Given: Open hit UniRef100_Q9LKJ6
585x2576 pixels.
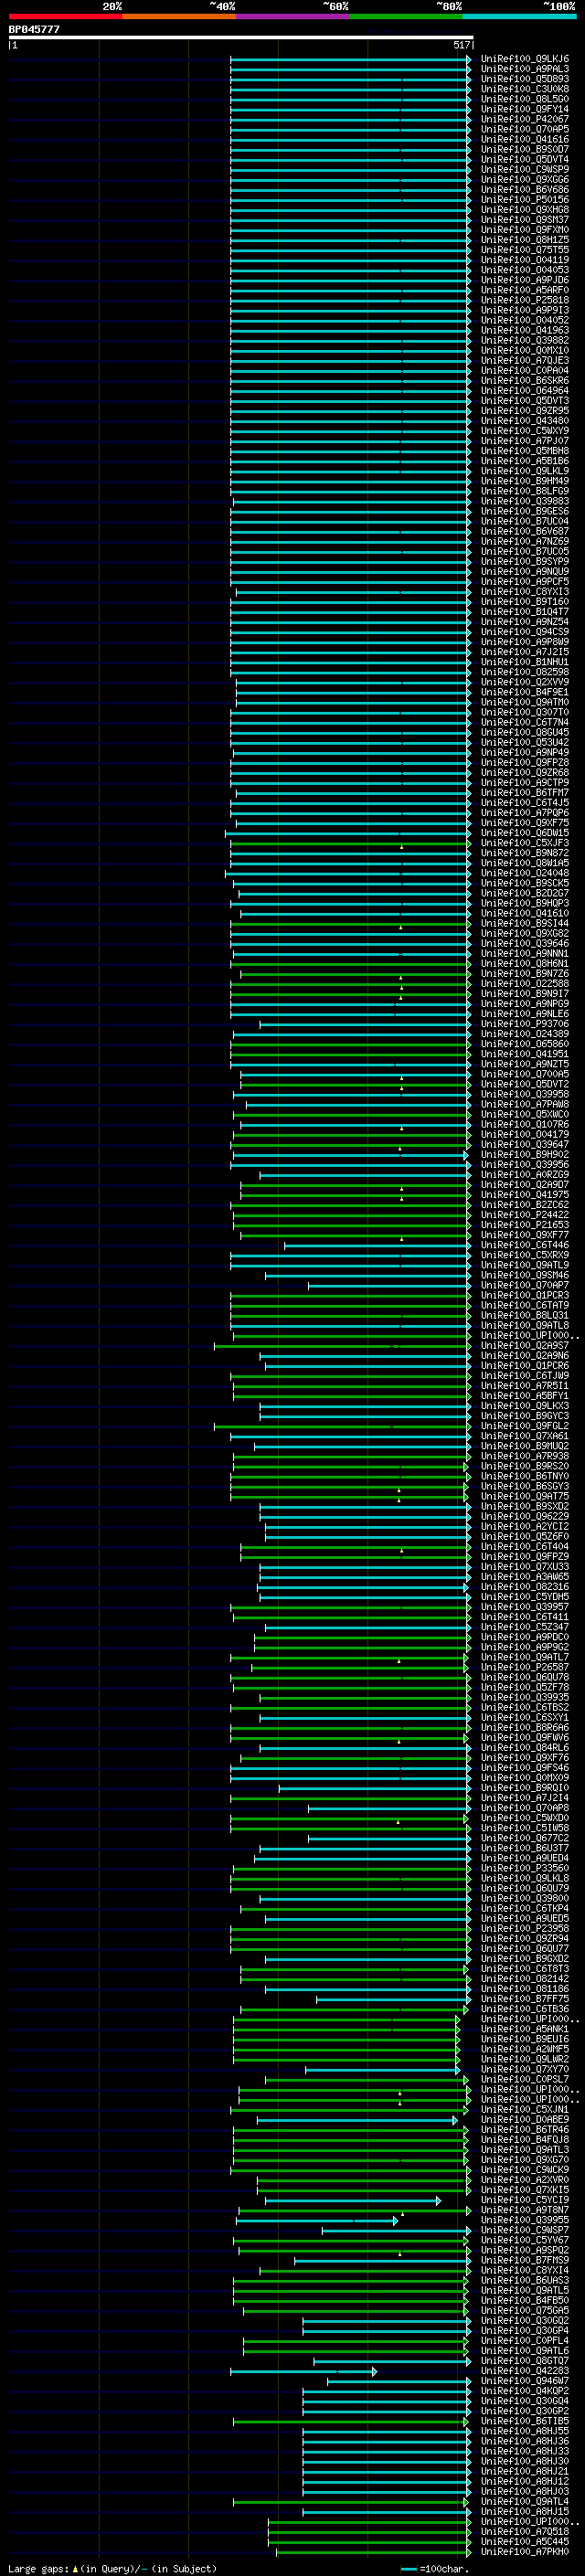Looking at the screenshot, I should (x=524, y=59).
